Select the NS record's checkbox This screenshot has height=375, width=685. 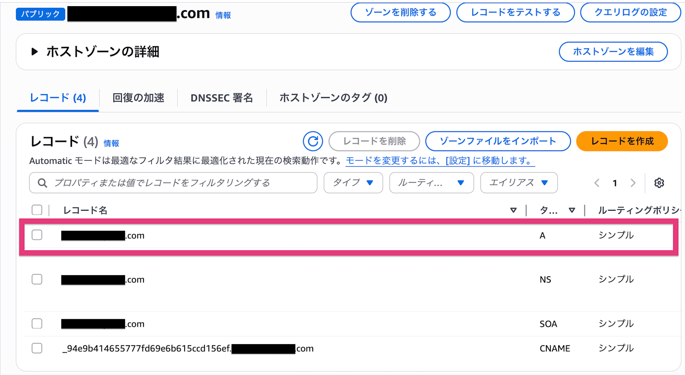pos(37,279)
